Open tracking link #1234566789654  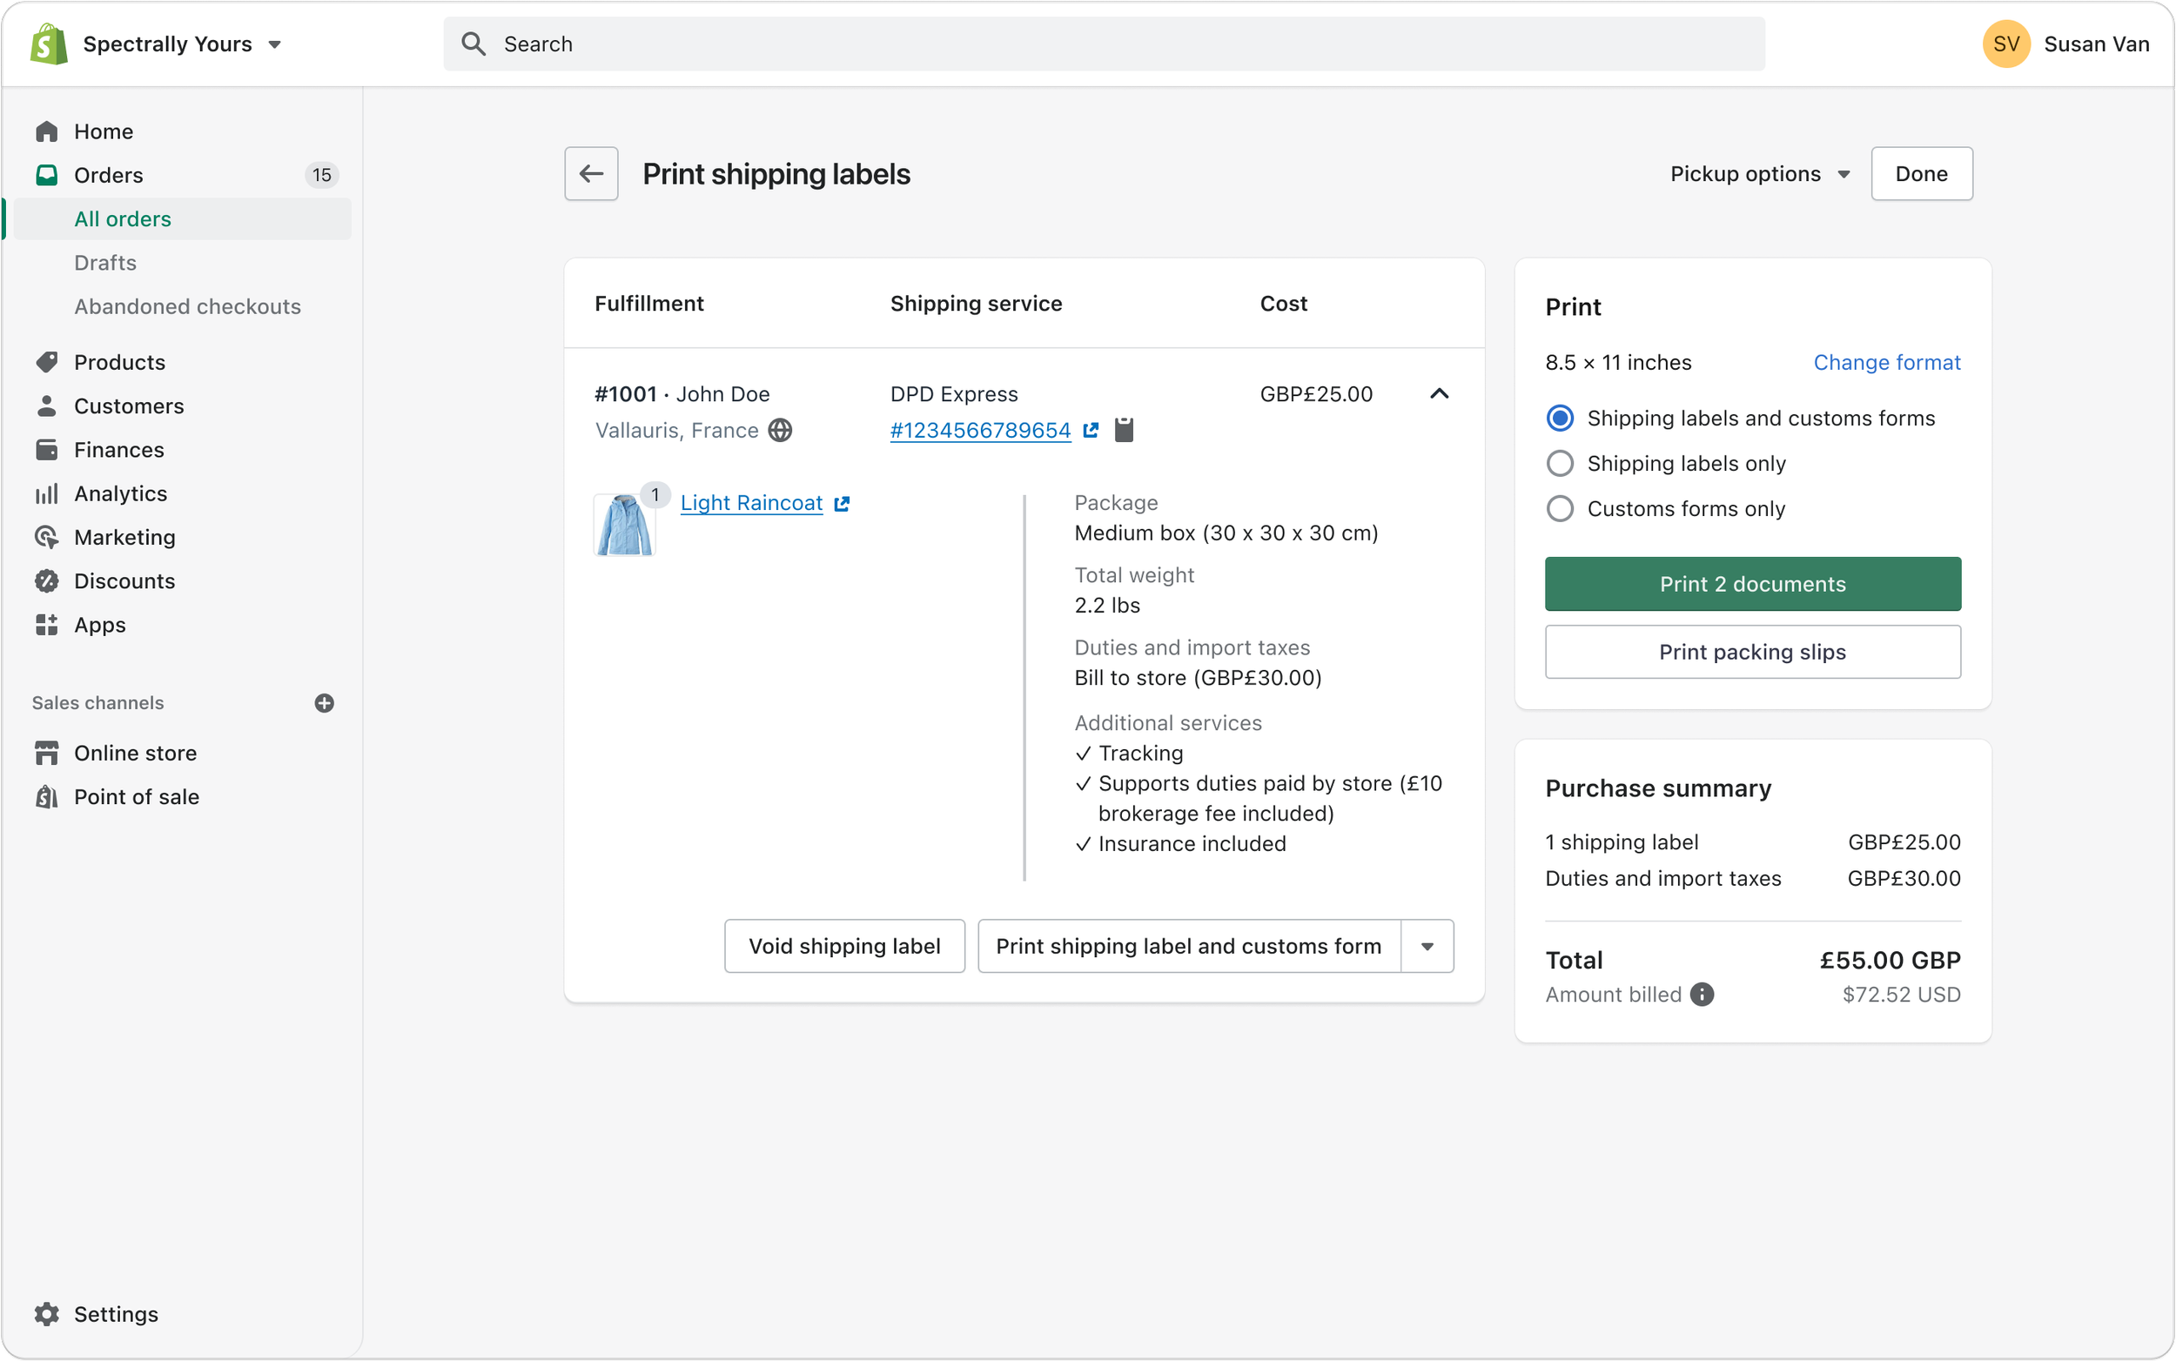coord(979,430)
